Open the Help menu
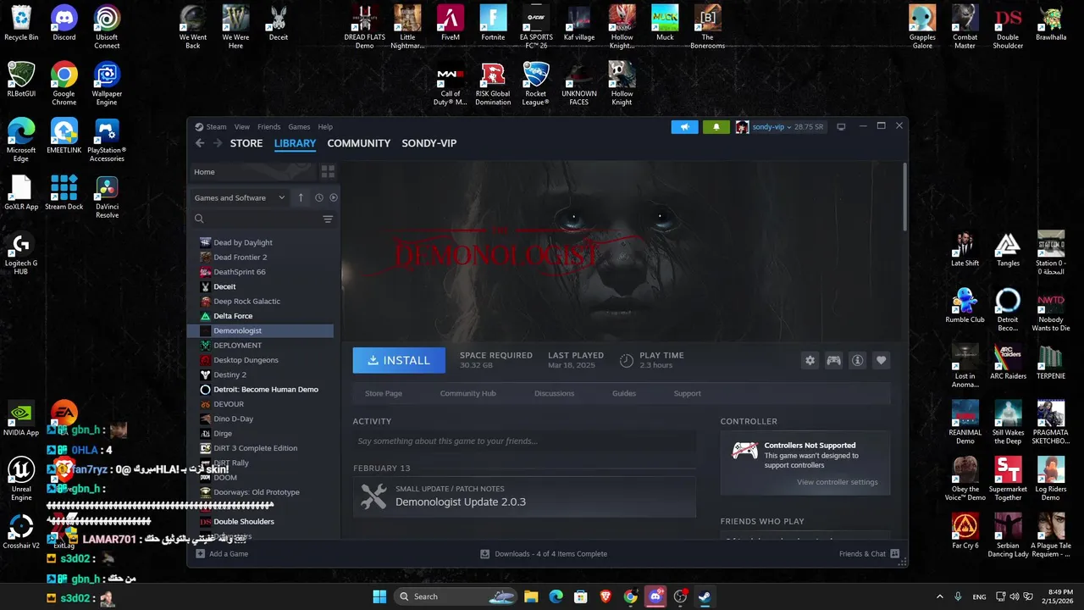 (325, 127)
